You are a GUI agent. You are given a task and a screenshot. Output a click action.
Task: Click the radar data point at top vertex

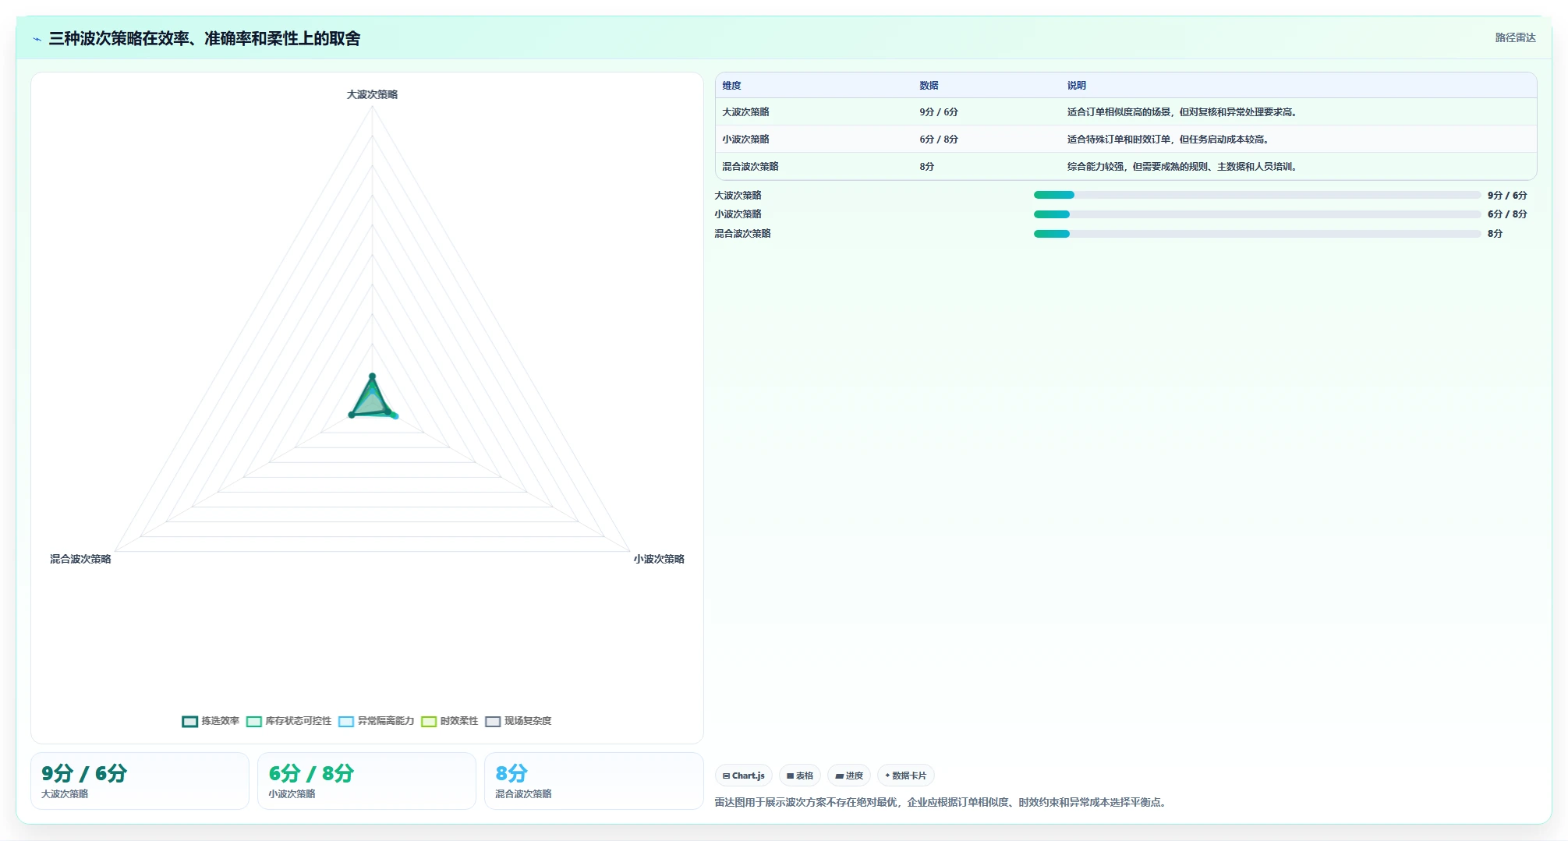[372, 376]
